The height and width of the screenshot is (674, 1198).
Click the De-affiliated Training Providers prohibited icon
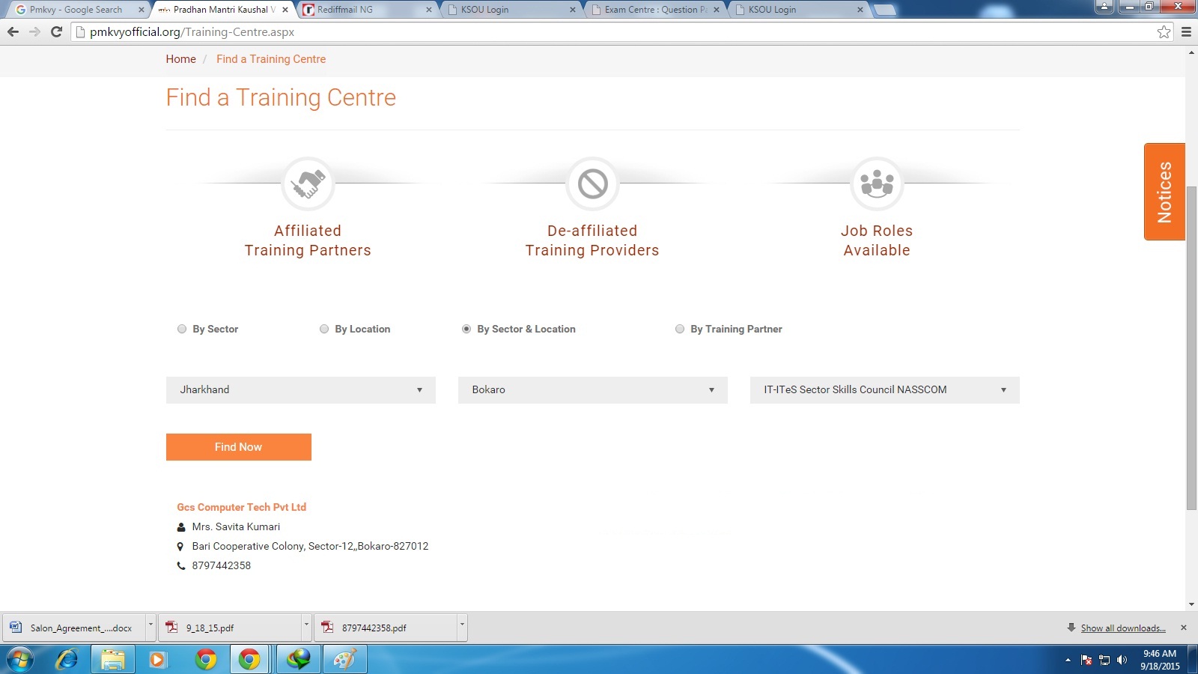(x=592, y=183)
